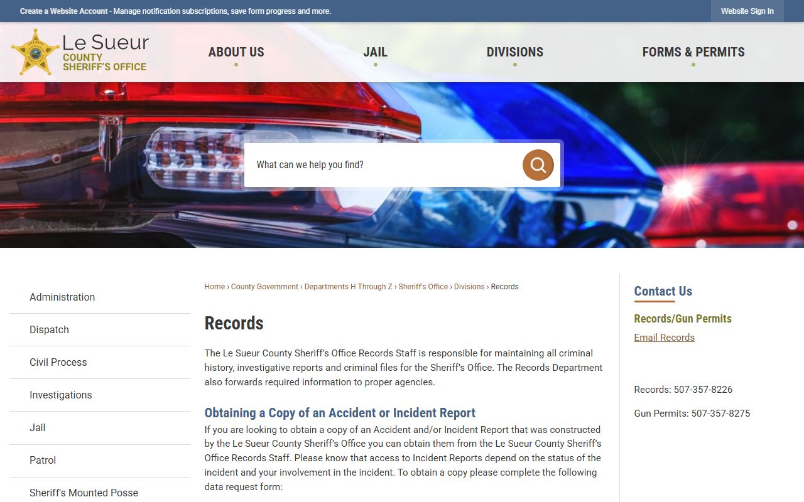
Task: Open Departments H Through Z breadcrumb
Action: 348,287
